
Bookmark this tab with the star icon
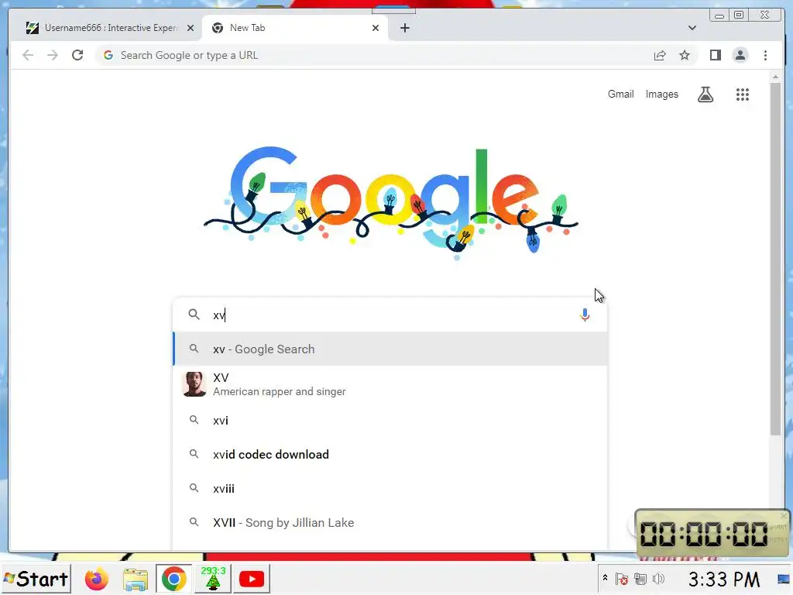(685, 55)
